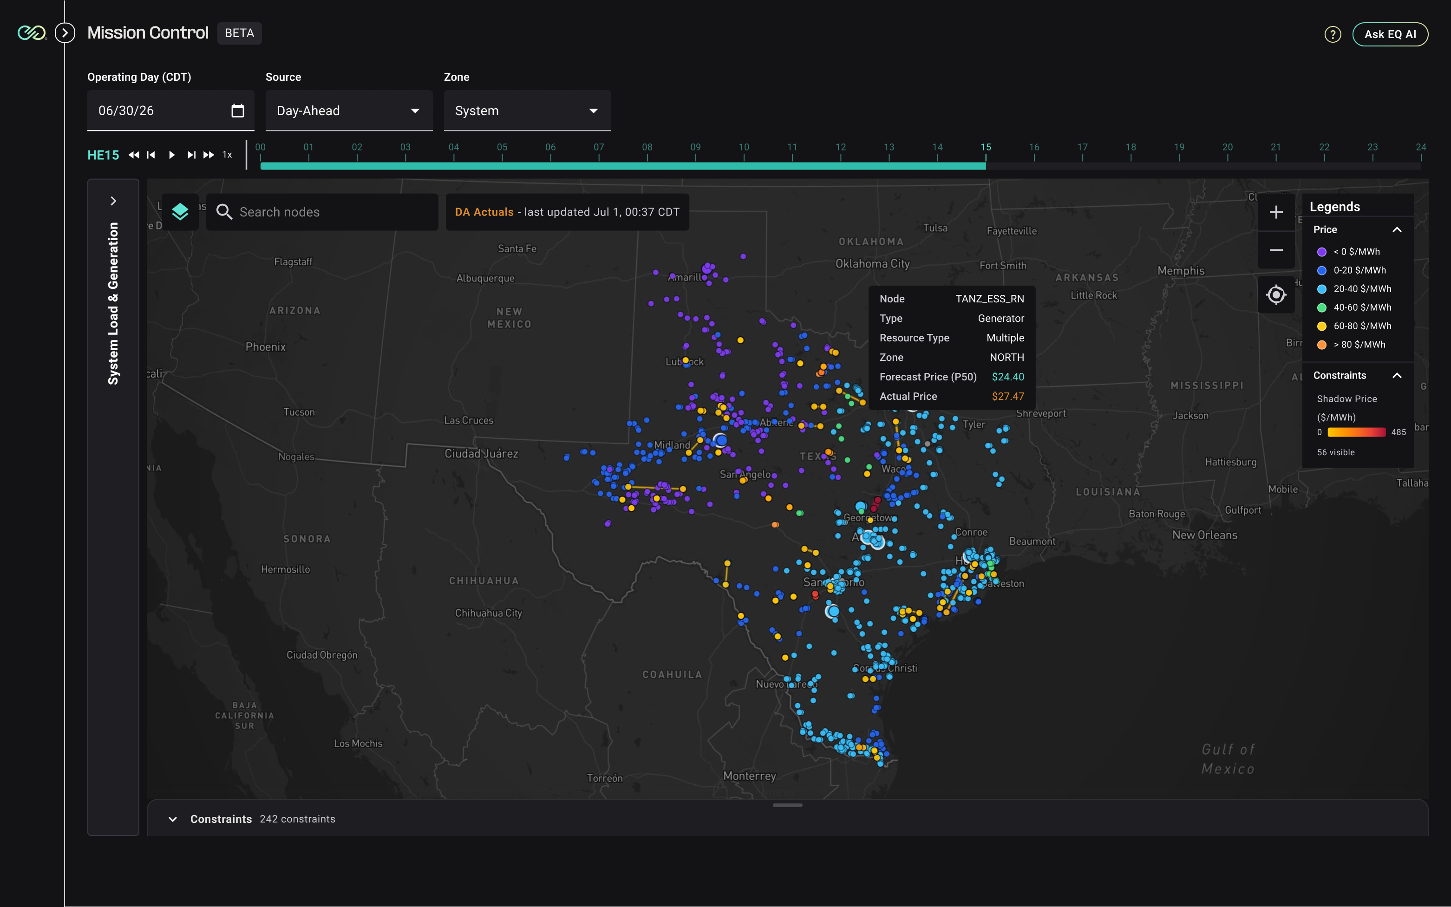
Task: Open the Operating Day calendar picker
Action: coord(237,111)
